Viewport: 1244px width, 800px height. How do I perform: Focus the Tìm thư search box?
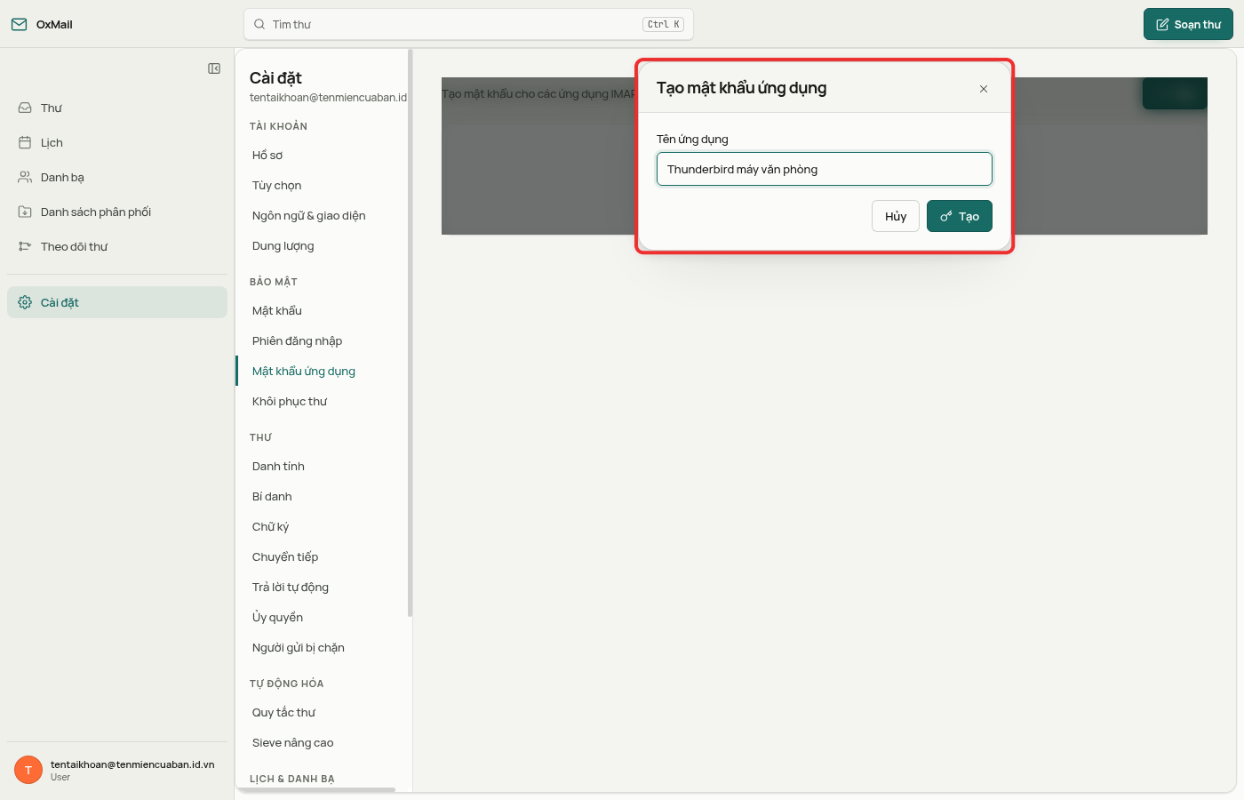[468, 24]
